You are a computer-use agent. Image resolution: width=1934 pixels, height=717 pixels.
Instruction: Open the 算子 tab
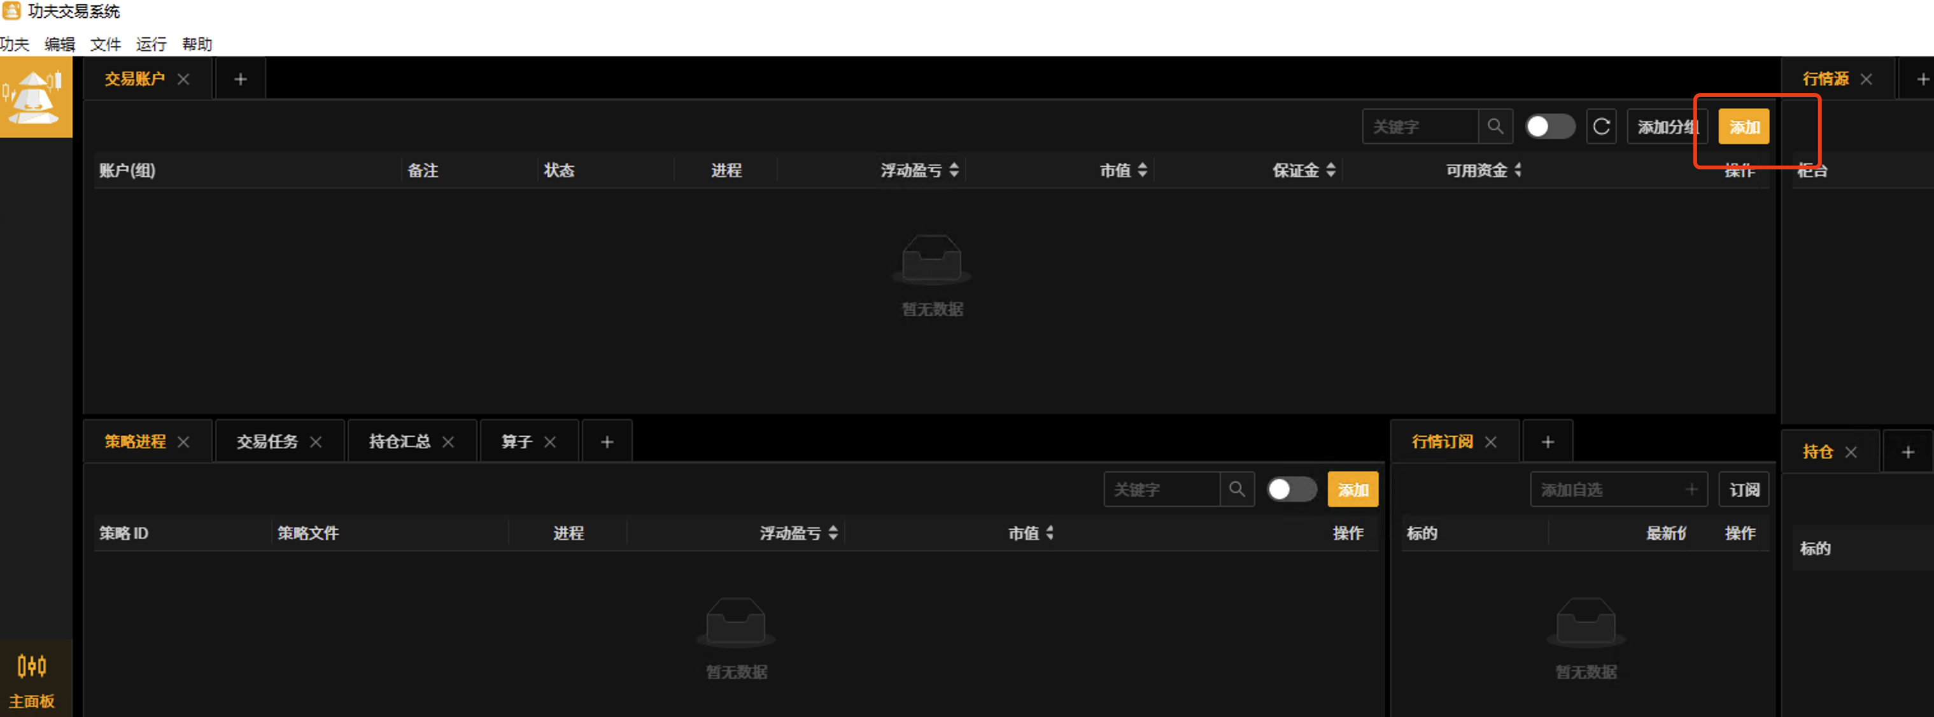[x=516, y=441]
